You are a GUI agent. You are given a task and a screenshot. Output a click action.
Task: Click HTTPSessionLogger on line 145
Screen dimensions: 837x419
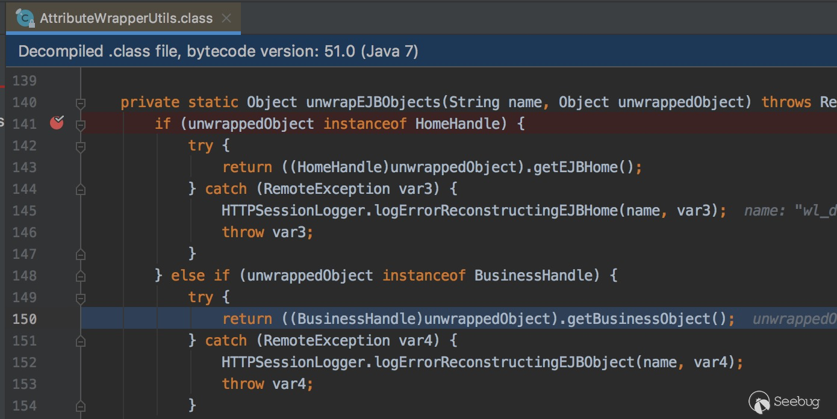(x=295, y=211)
